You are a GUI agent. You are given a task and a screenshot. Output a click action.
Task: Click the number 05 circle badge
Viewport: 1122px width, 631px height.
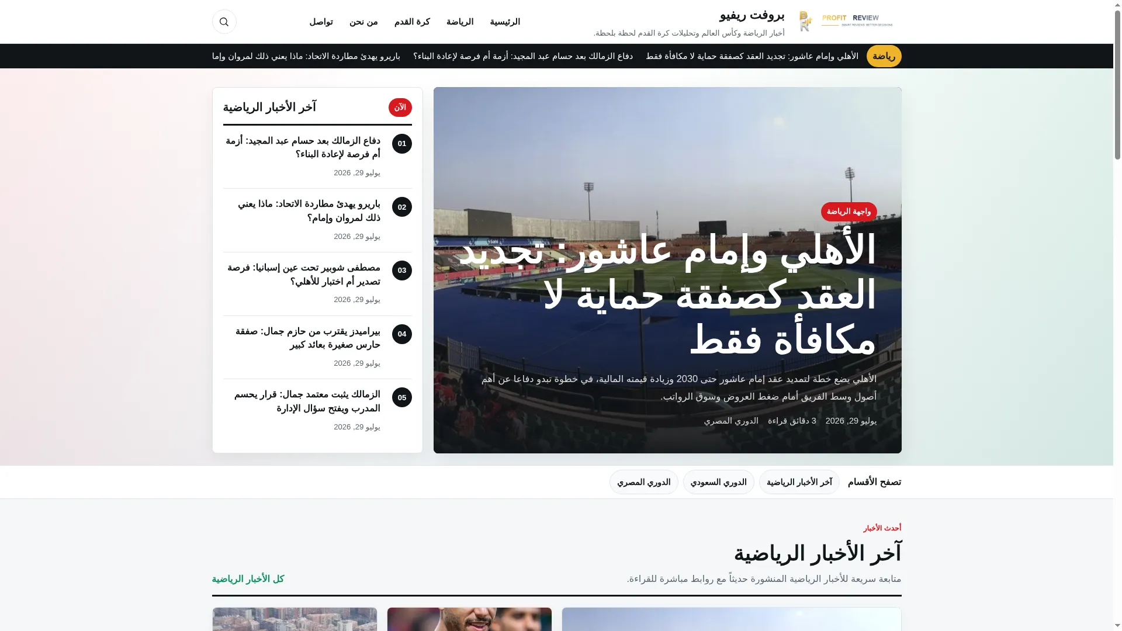(x=402, y=397)
